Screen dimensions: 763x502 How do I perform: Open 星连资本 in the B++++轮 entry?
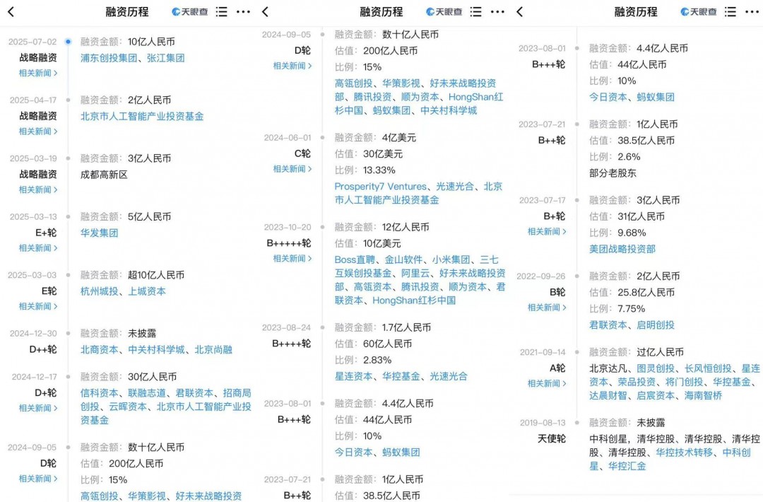tap(353, 376)
